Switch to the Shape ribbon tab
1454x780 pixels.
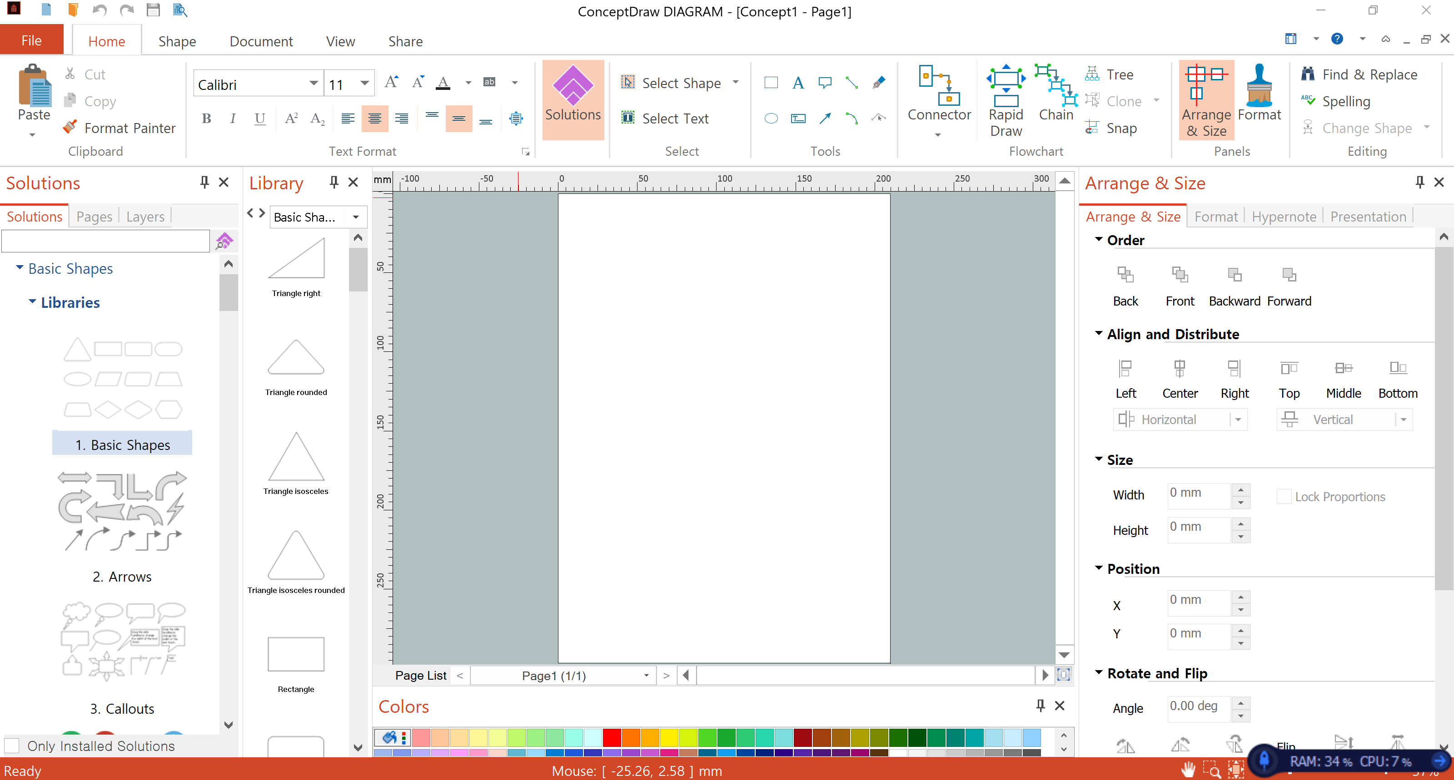pos(177,41)
